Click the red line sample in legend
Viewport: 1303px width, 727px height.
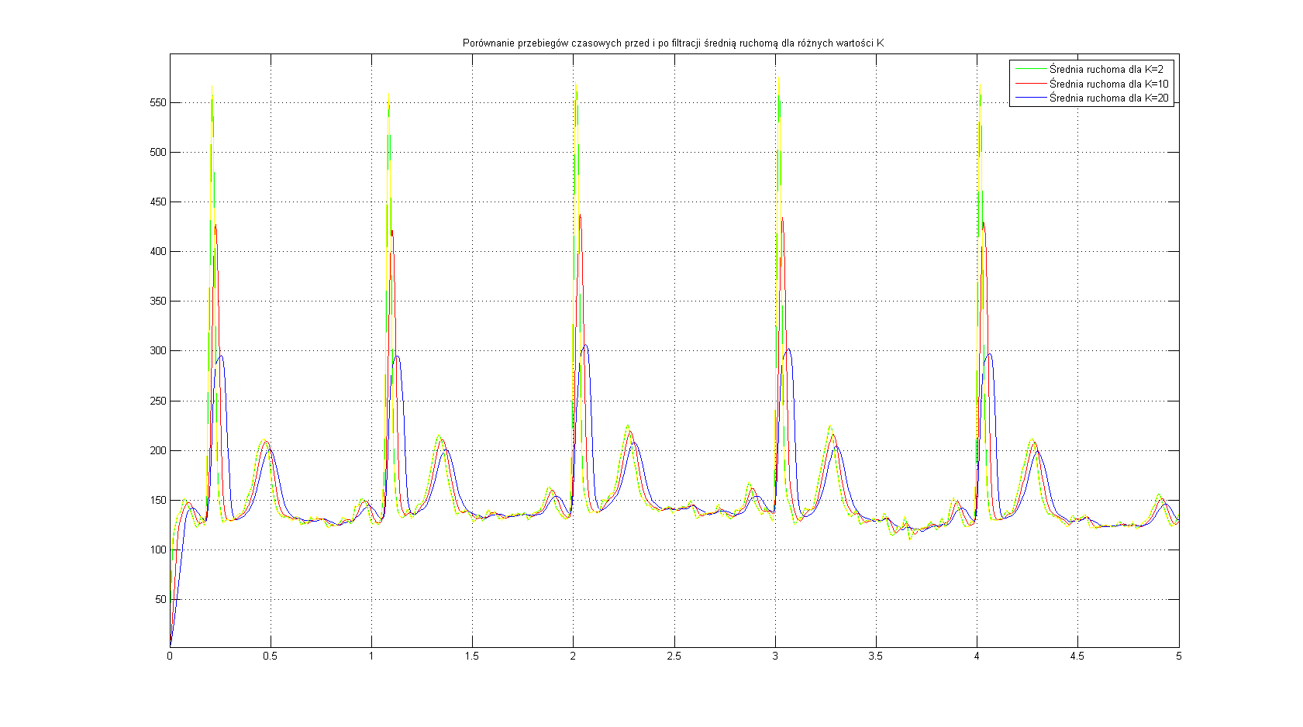pyautogui.click(x=1029, y=84)
